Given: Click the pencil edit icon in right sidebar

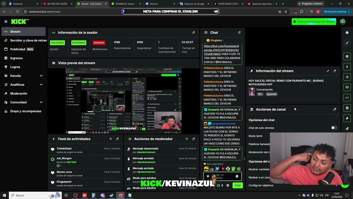Looking at the screenshot, I should pos(347,43).
